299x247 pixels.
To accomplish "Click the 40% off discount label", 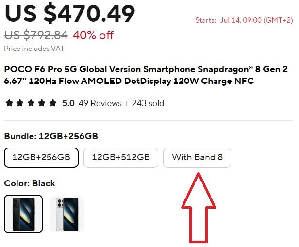I will [x=93, y=35].
